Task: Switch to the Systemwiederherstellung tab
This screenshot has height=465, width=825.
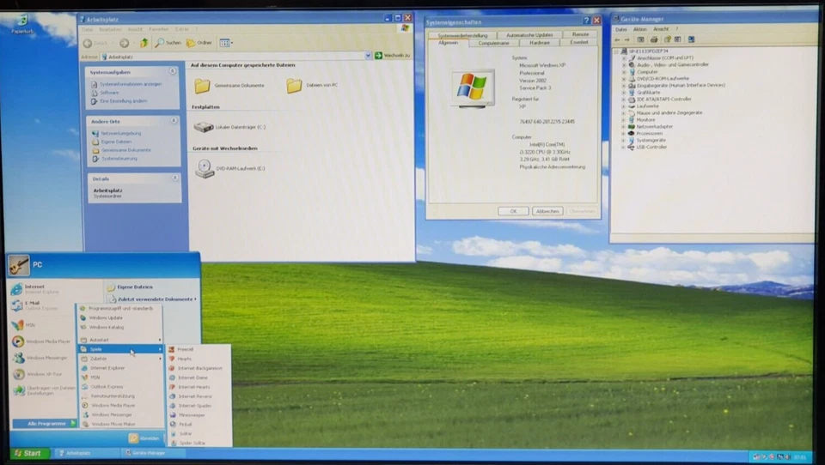Action: [462, 35]
